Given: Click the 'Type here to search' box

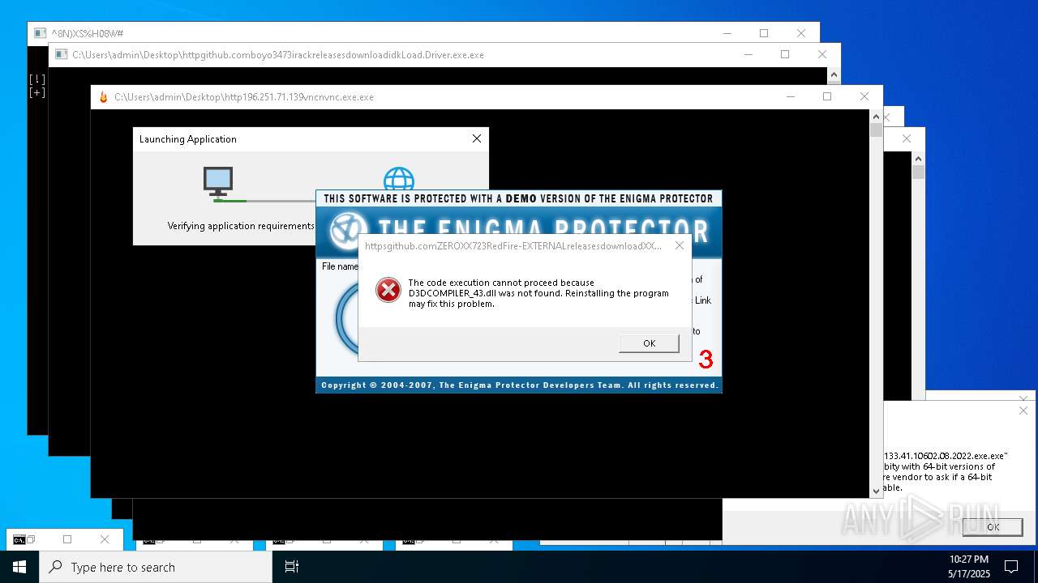Looking at the screenshot, I should point(156,567).
